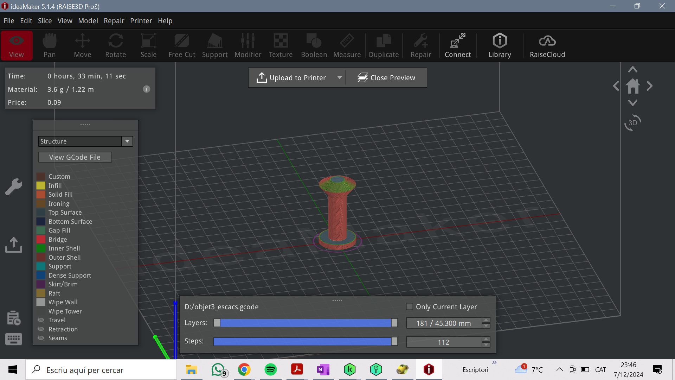Expand the Escriptori toolbar chevron
The image size is (675, 380).
click(x=494, y=362)
